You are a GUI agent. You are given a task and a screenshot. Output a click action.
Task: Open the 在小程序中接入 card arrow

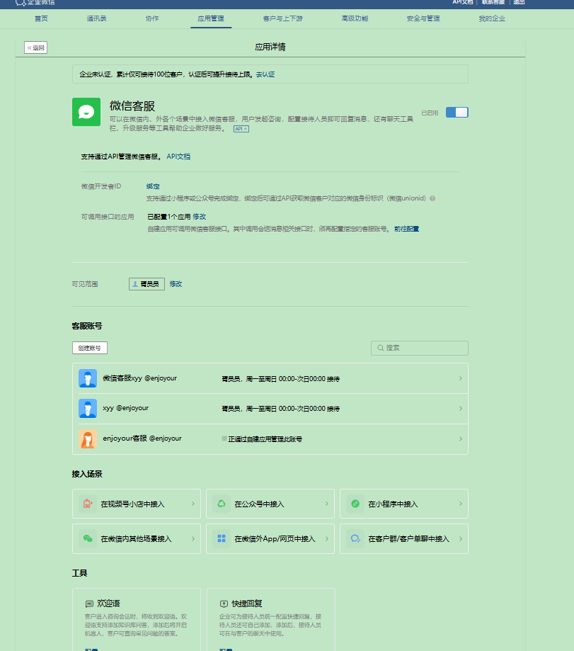pyautogui.click(x=460, y=504)
